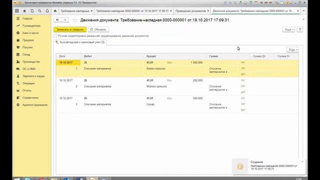Viewport: 320px width, 180px height.
Task: Open the Требование-накладная link in the notification
Action: [x=273, y=167]
